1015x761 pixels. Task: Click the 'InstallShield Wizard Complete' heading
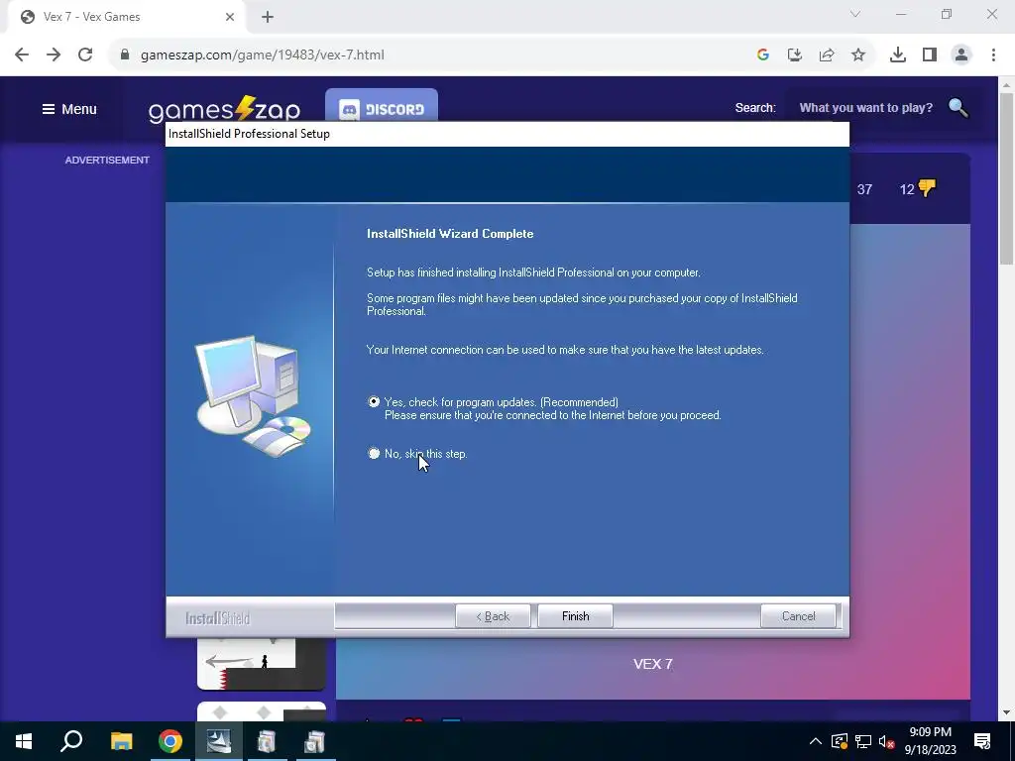coord(450,234)
